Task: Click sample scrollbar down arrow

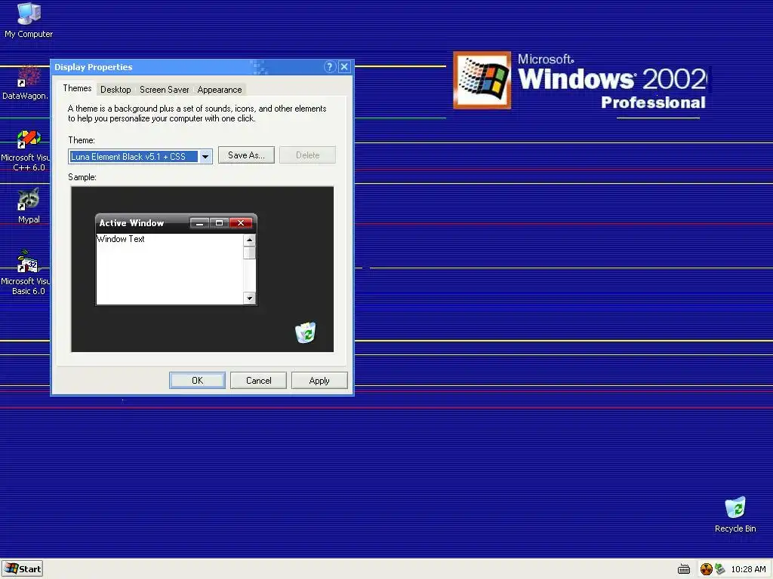Action: point(249,299)
